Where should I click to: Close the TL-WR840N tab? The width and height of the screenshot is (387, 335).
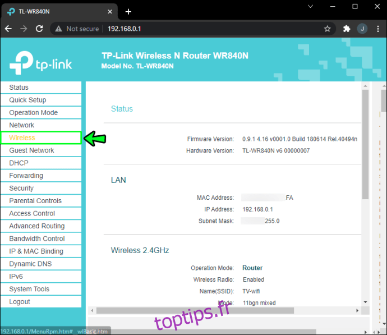click(x=110, y=12)
